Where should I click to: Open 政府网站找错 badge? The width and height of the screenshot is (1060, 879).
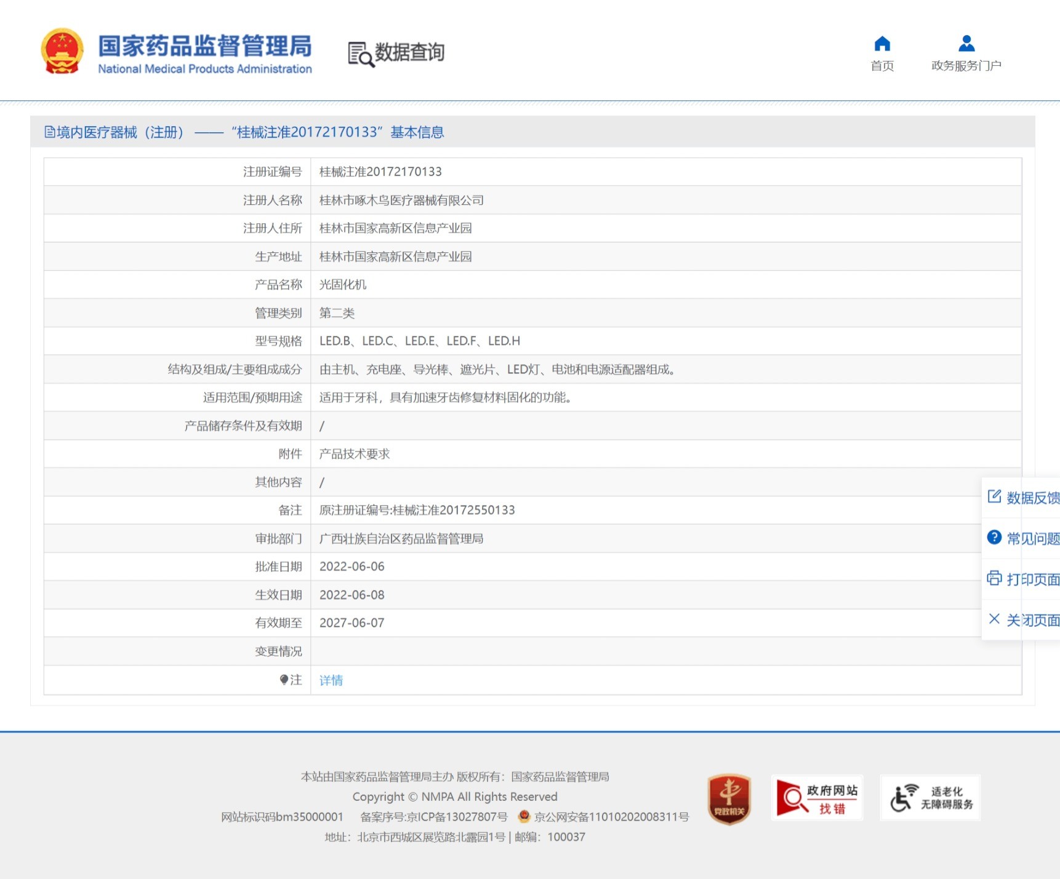click(x=817, y=798)
